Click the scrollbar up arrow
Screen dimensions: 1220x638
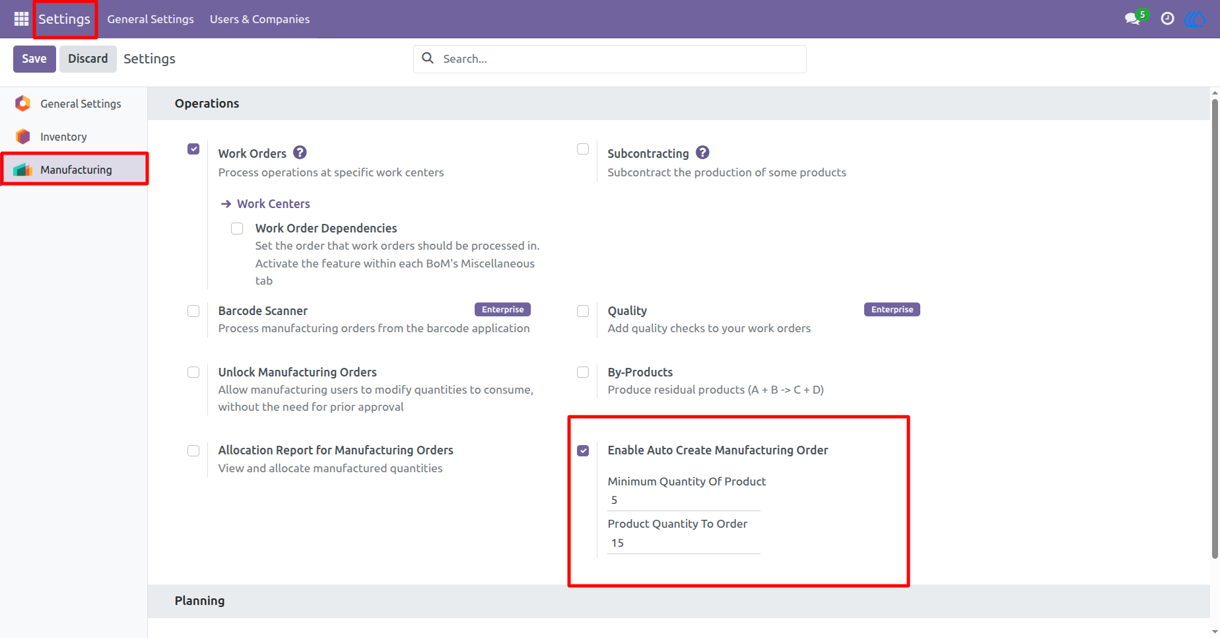point(1215,93)
